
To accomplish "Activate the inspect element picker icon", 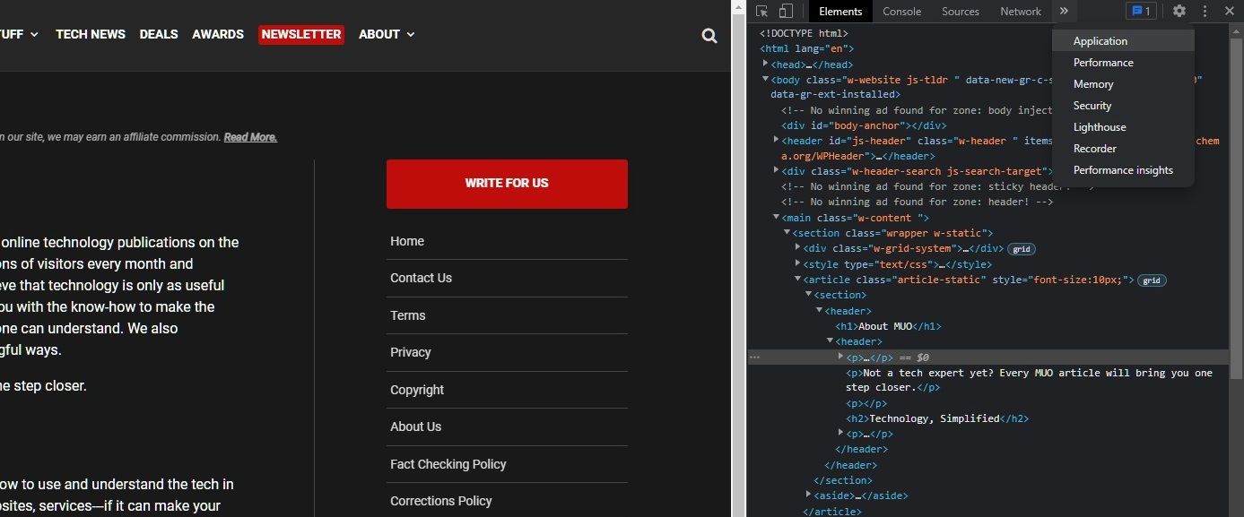I will [x=761, y=12].
